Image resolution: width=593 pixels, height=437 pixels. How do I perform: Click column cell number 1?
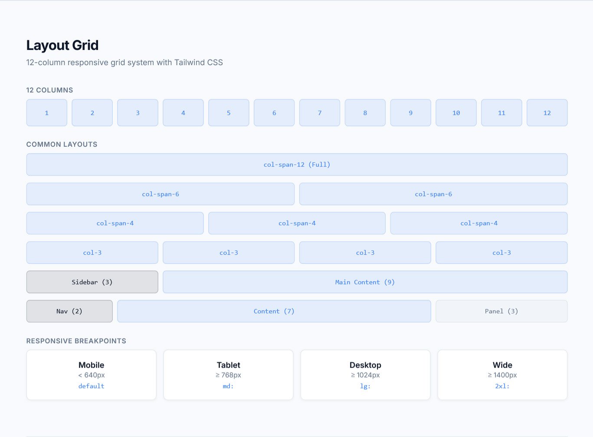coord(47,113)
